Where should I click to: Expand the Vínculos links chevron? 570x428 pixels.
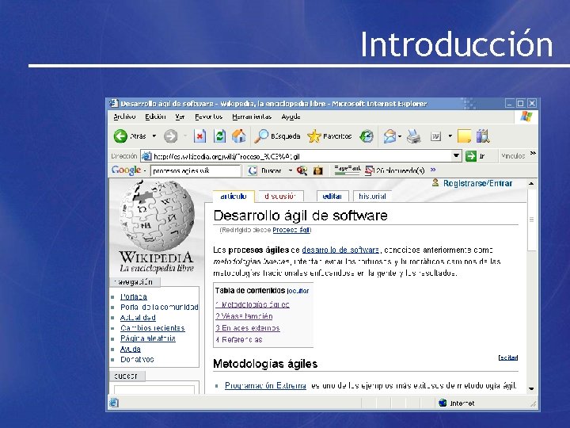point(533,153)
